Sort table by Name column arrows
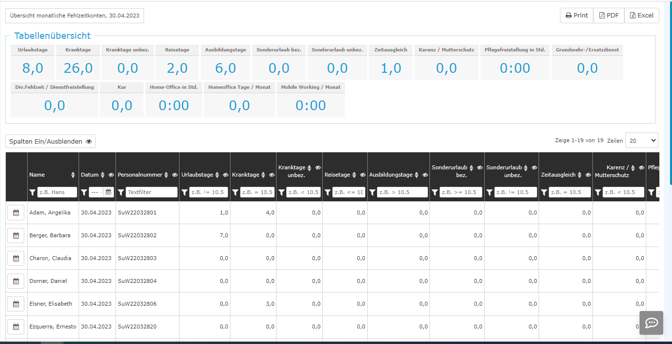The height and width of the screenshot is (344, 672). tap(73, 175)
